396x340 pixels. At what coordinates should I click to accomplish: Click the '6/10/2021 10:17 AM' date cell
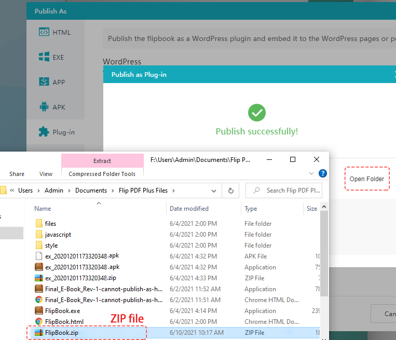197,333
